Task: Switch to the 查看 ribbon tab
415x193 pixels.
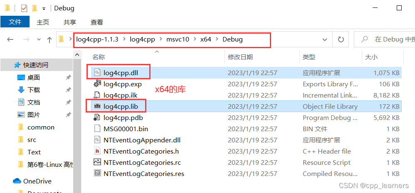Action: (97, 22)
